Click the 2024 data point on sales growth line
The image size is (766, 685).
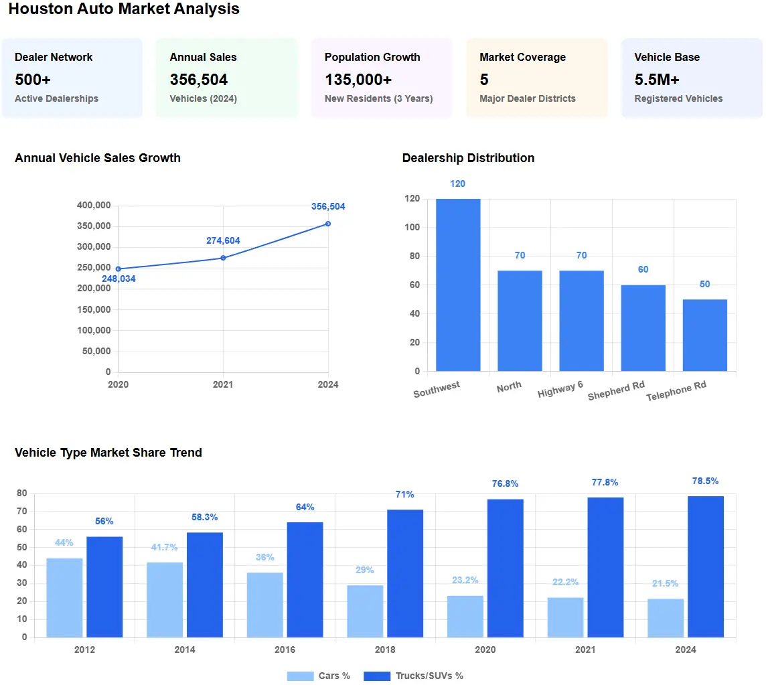[x=328, y=224]
